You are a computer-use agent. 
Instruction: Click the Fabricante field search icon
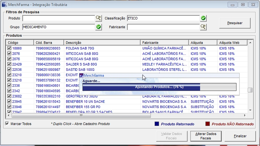pos(203,27)
